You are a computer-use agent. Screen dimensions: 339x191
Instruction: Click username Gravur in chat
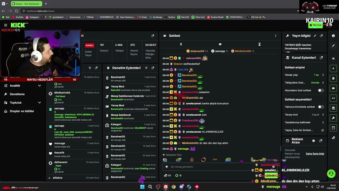(x=178, y=64)
